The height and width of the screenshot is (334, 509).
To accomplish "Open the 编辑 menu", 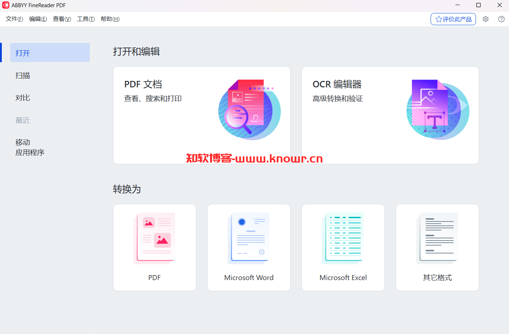I will coord(38,19).
